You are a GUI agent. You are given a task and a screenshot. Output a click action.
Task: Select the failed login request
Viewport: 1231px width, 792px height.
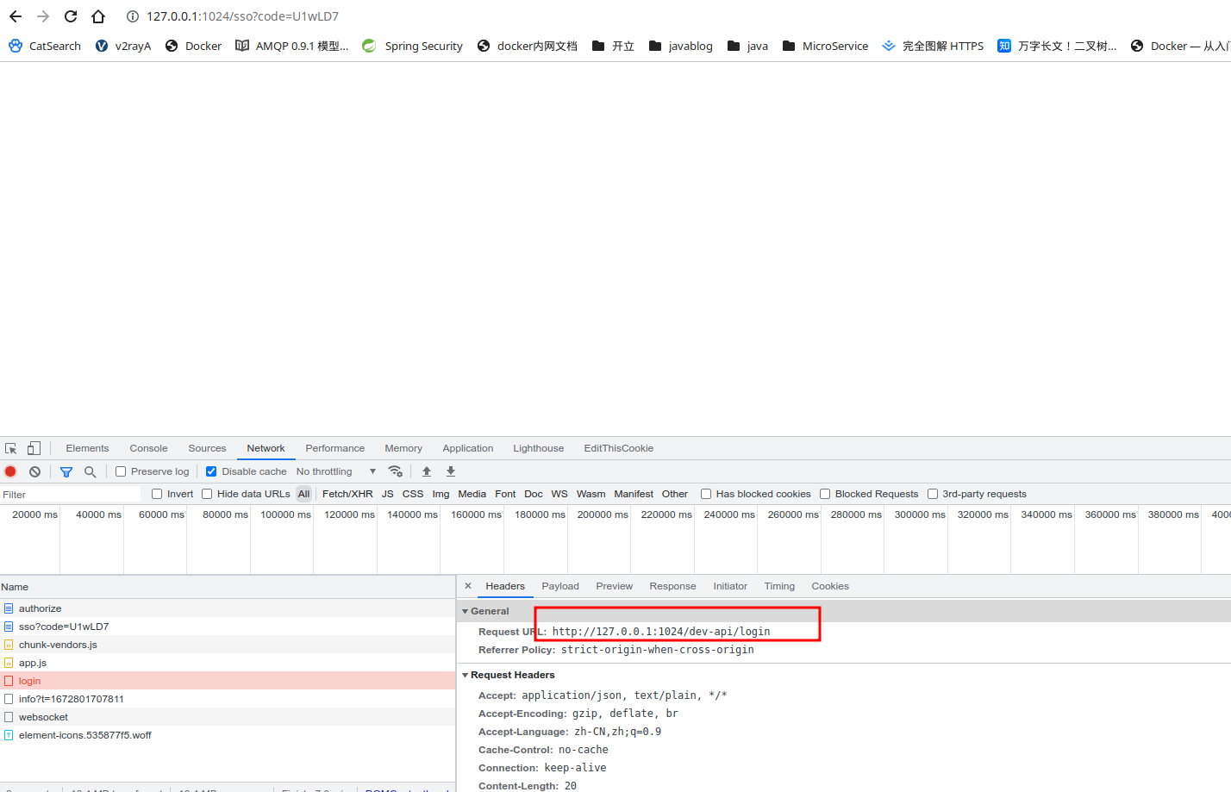click(228, 681)
